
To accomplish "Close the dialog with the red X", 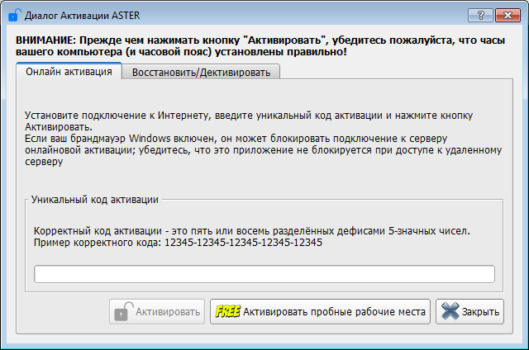I will coord(508,15).
